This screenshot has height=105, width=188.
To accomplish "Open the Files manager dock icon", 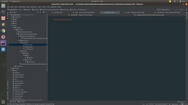I will (3, 6).
